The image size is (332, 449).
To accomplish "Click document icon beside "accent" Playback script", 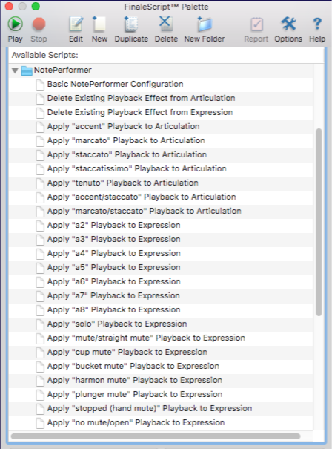I will pos(40,127).
